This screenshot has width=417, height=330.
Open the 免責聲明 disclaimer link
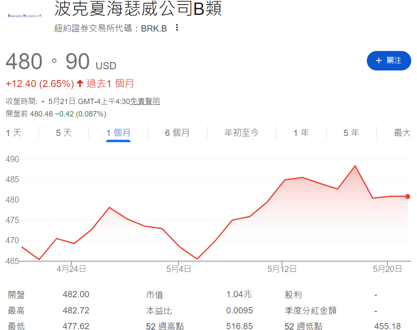pyautogui.click(x=145, y=101)
